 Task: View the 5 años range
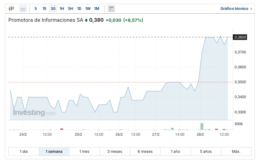[x=206, y=152]
